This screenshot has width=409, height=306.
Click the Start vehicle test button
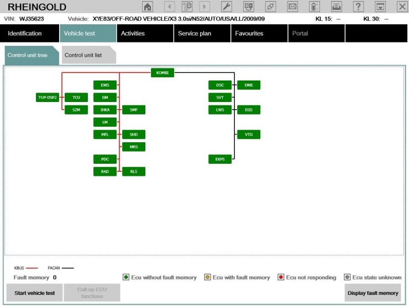[x=34, y=293]
